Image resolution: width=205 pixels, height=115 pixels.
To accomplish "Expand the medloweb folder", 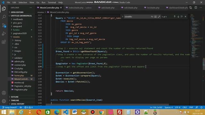I will pyautogui.click(x=21, y=19).
